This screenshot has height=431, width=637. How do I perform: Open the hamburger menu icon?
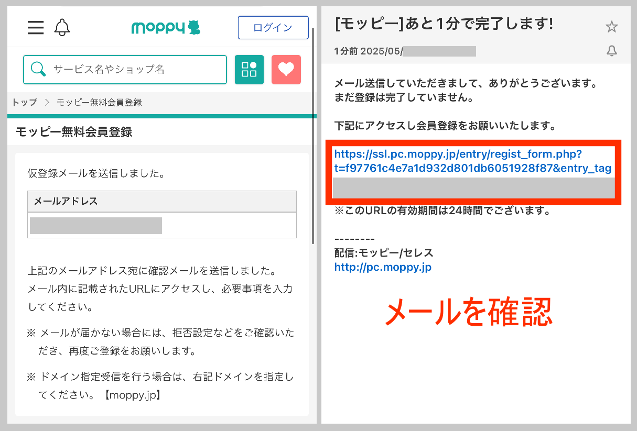click(x=36, y=27)
